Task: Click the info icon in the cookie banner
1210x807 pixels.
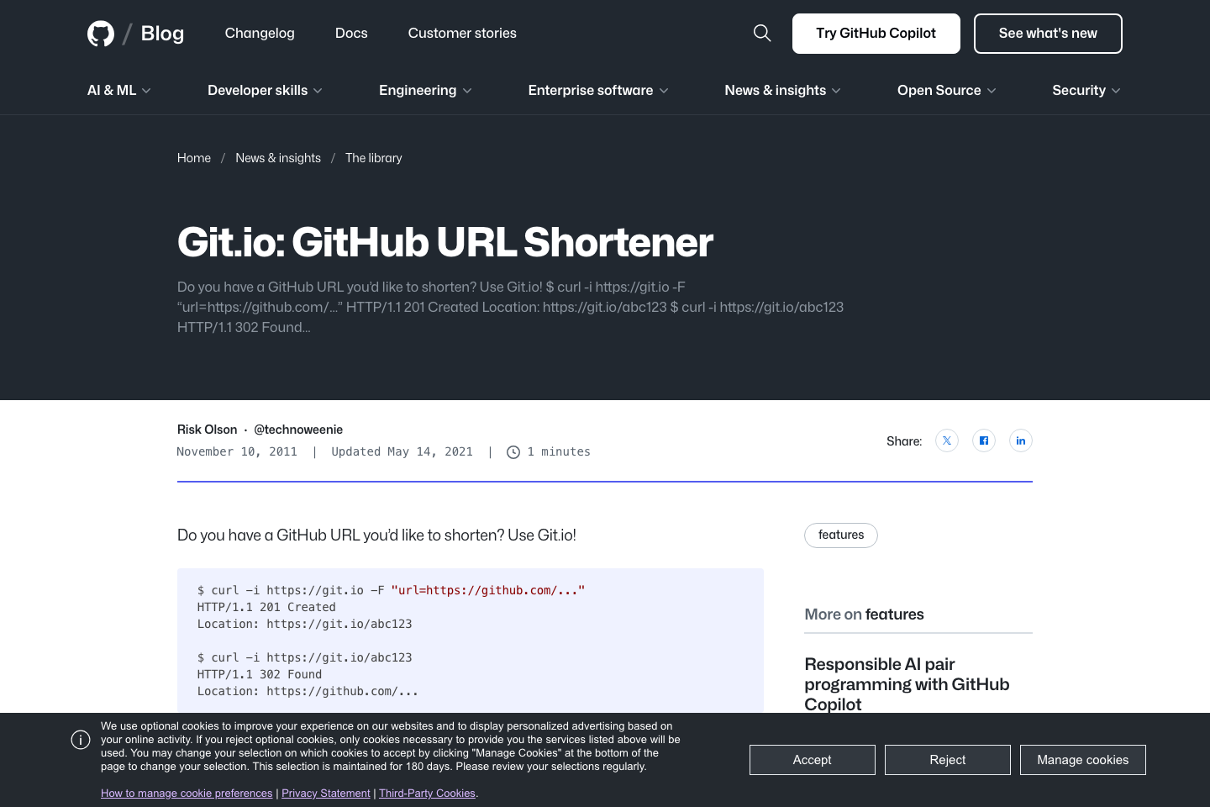Action: 81,740
